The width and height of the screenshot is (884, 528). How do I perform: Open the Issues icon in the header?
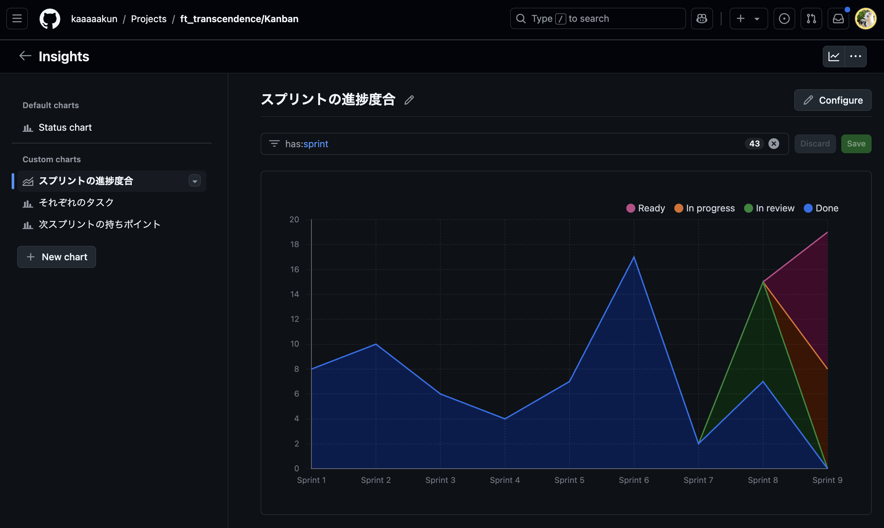(784, 18)
